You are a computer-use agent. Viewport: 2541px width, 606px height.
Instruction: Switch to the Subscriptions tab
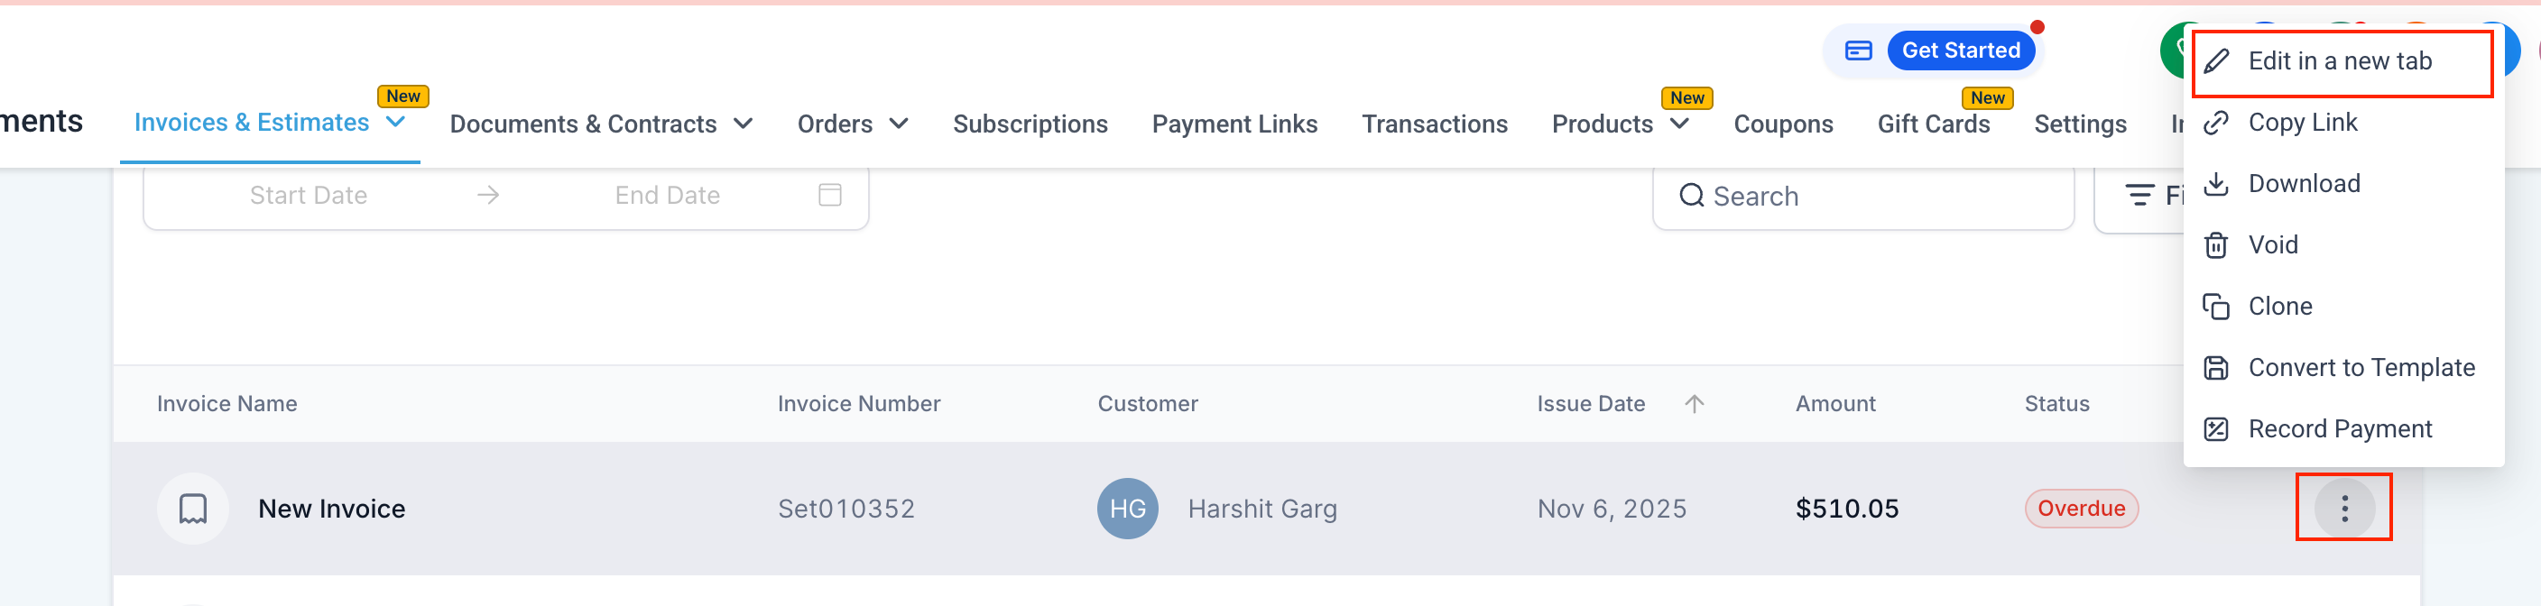tap(1030, 124)
